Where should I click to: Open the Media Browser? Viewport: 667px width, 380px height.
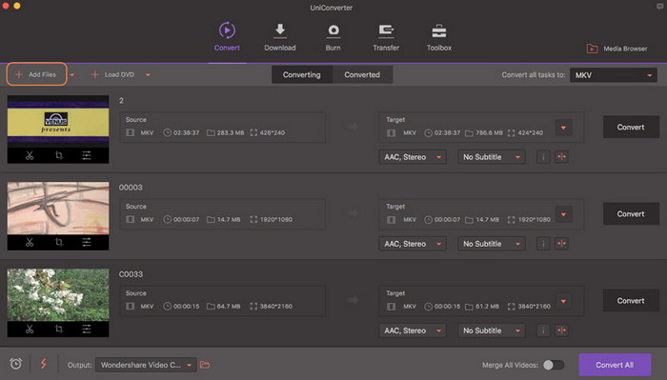tap(616, 49)
